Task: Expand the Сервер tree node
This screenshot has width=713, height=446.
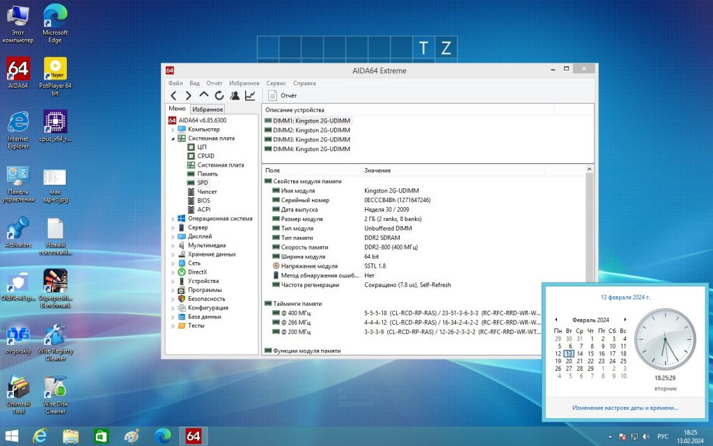Action: coord(173,228)
